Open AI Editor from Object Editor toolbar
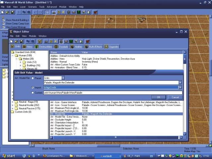Viewport: 212px width, 159px height. coord(71,41)
